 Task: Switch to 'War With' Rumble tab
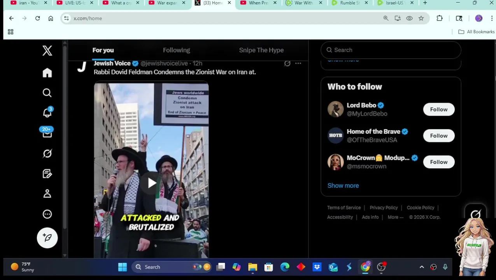point(304,3)
